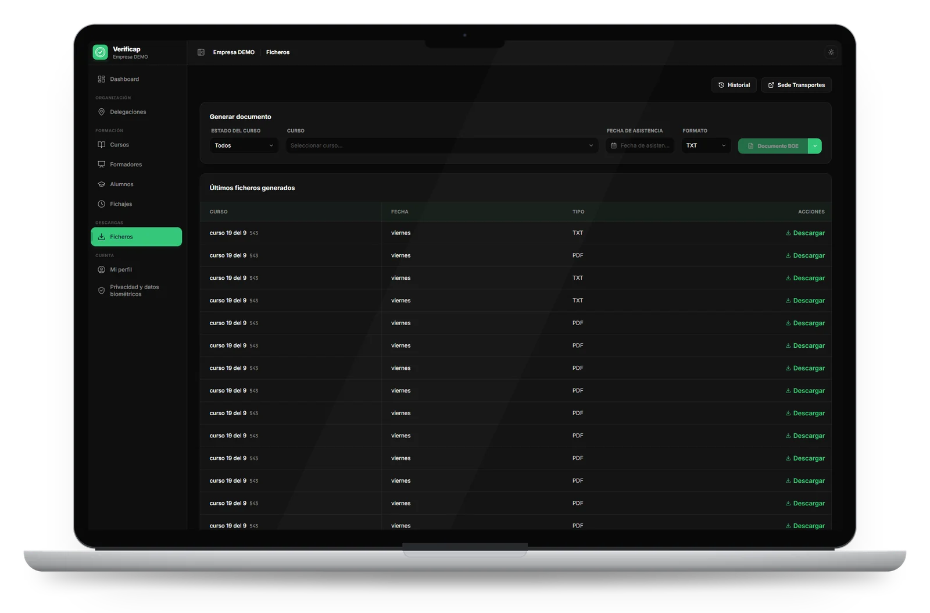The height and width of the screenshot is (613, 930).
Task: Open the Formato dropdown showing TXT
Action: click(706, 145)
